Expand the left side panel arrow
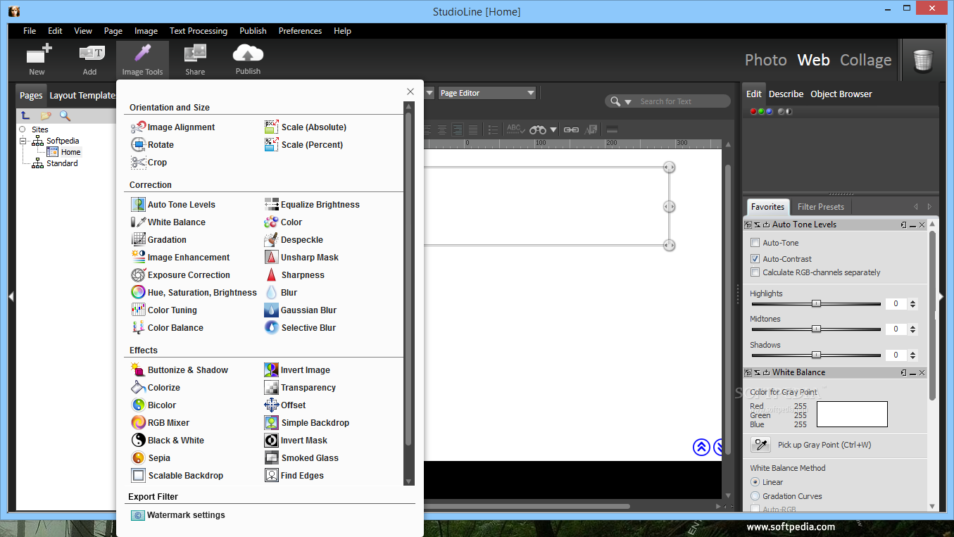954x537 pixels. 11,297
